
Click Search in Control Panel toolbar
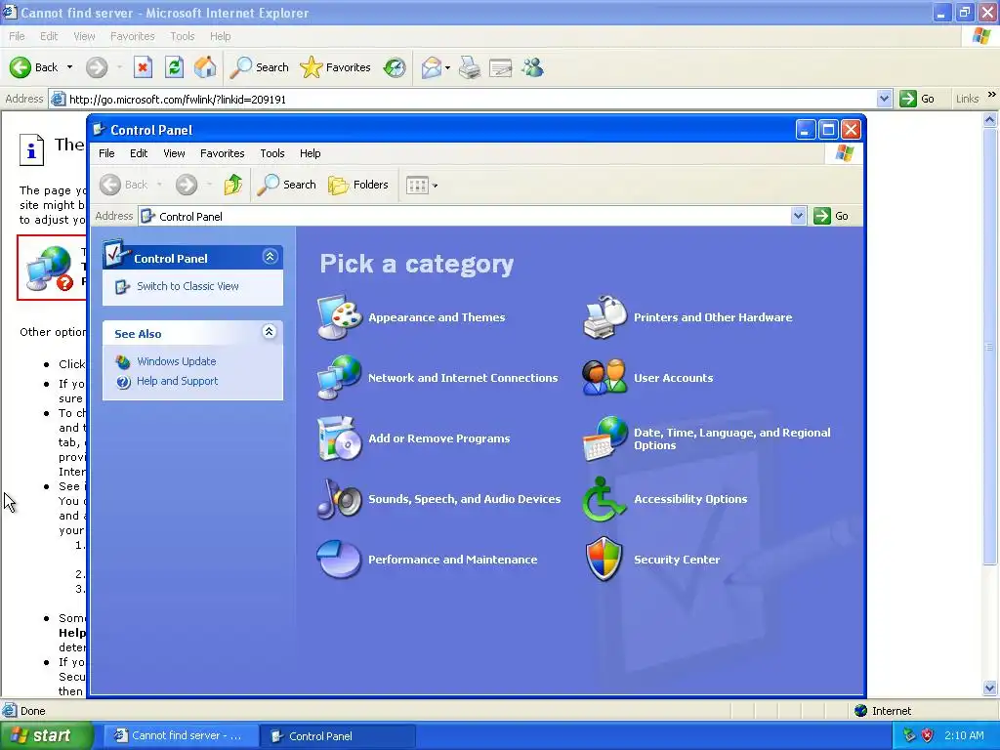pyautogui.click(x=286, y=185)
